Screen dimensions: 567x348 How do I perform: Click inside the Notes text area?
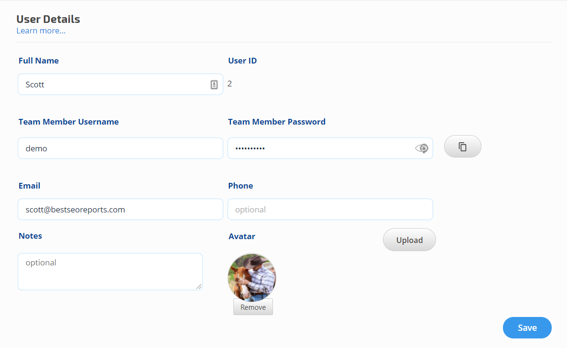point(110,271)
